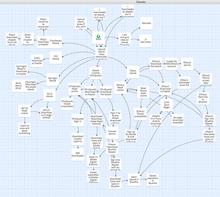Image resolution: width=220 pixels, height=197 pixels.
Task: Click the (Psyc) Download a chapter node
Action: [43, 42]
